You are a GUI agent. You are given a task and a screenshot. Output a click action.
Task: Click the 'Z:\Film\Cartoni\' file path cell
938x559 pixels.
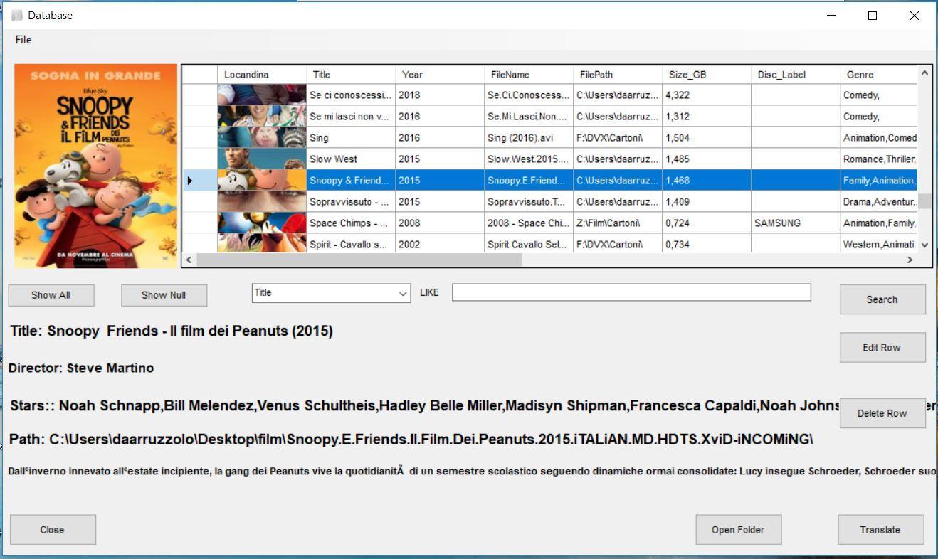tap(618, 223)
